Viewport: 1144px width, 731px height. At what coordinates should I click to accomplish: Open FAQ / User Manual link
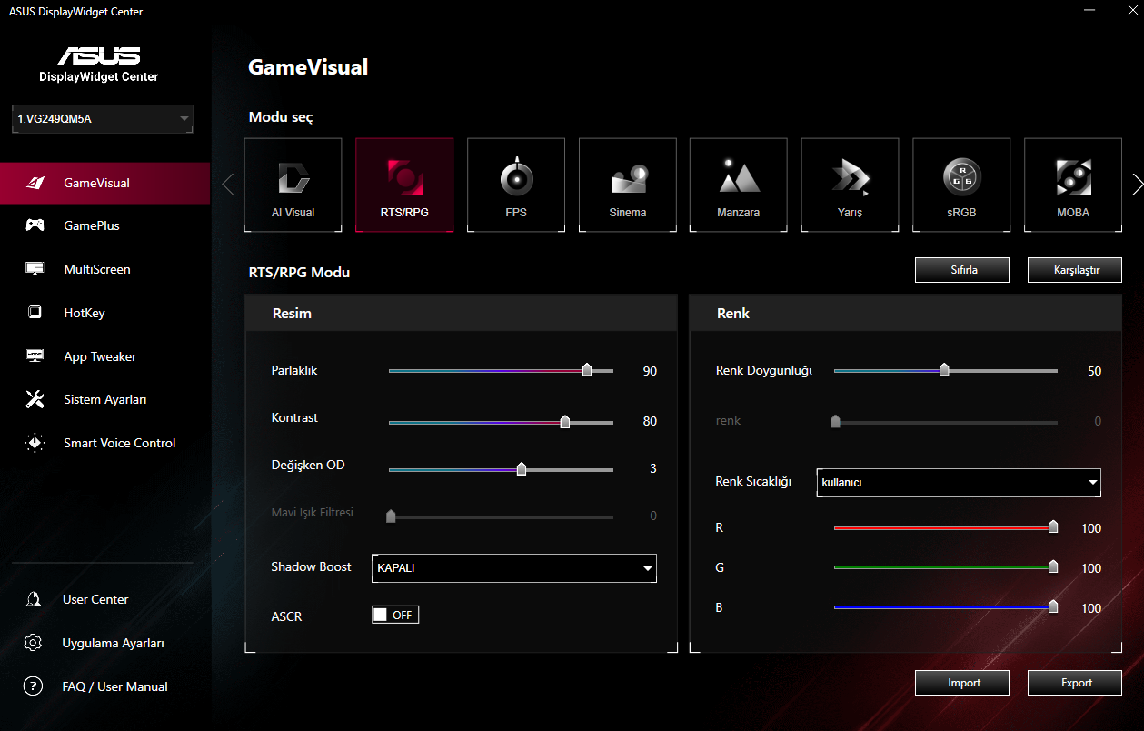point(115,686)
